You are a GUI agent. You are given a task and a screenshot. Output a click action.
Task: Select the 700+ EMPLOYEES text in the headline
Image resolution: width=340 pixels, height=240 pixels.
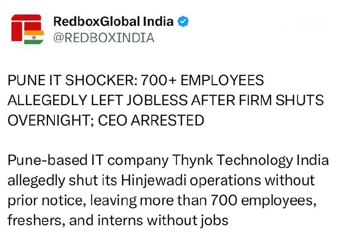[x=202, y=80]
